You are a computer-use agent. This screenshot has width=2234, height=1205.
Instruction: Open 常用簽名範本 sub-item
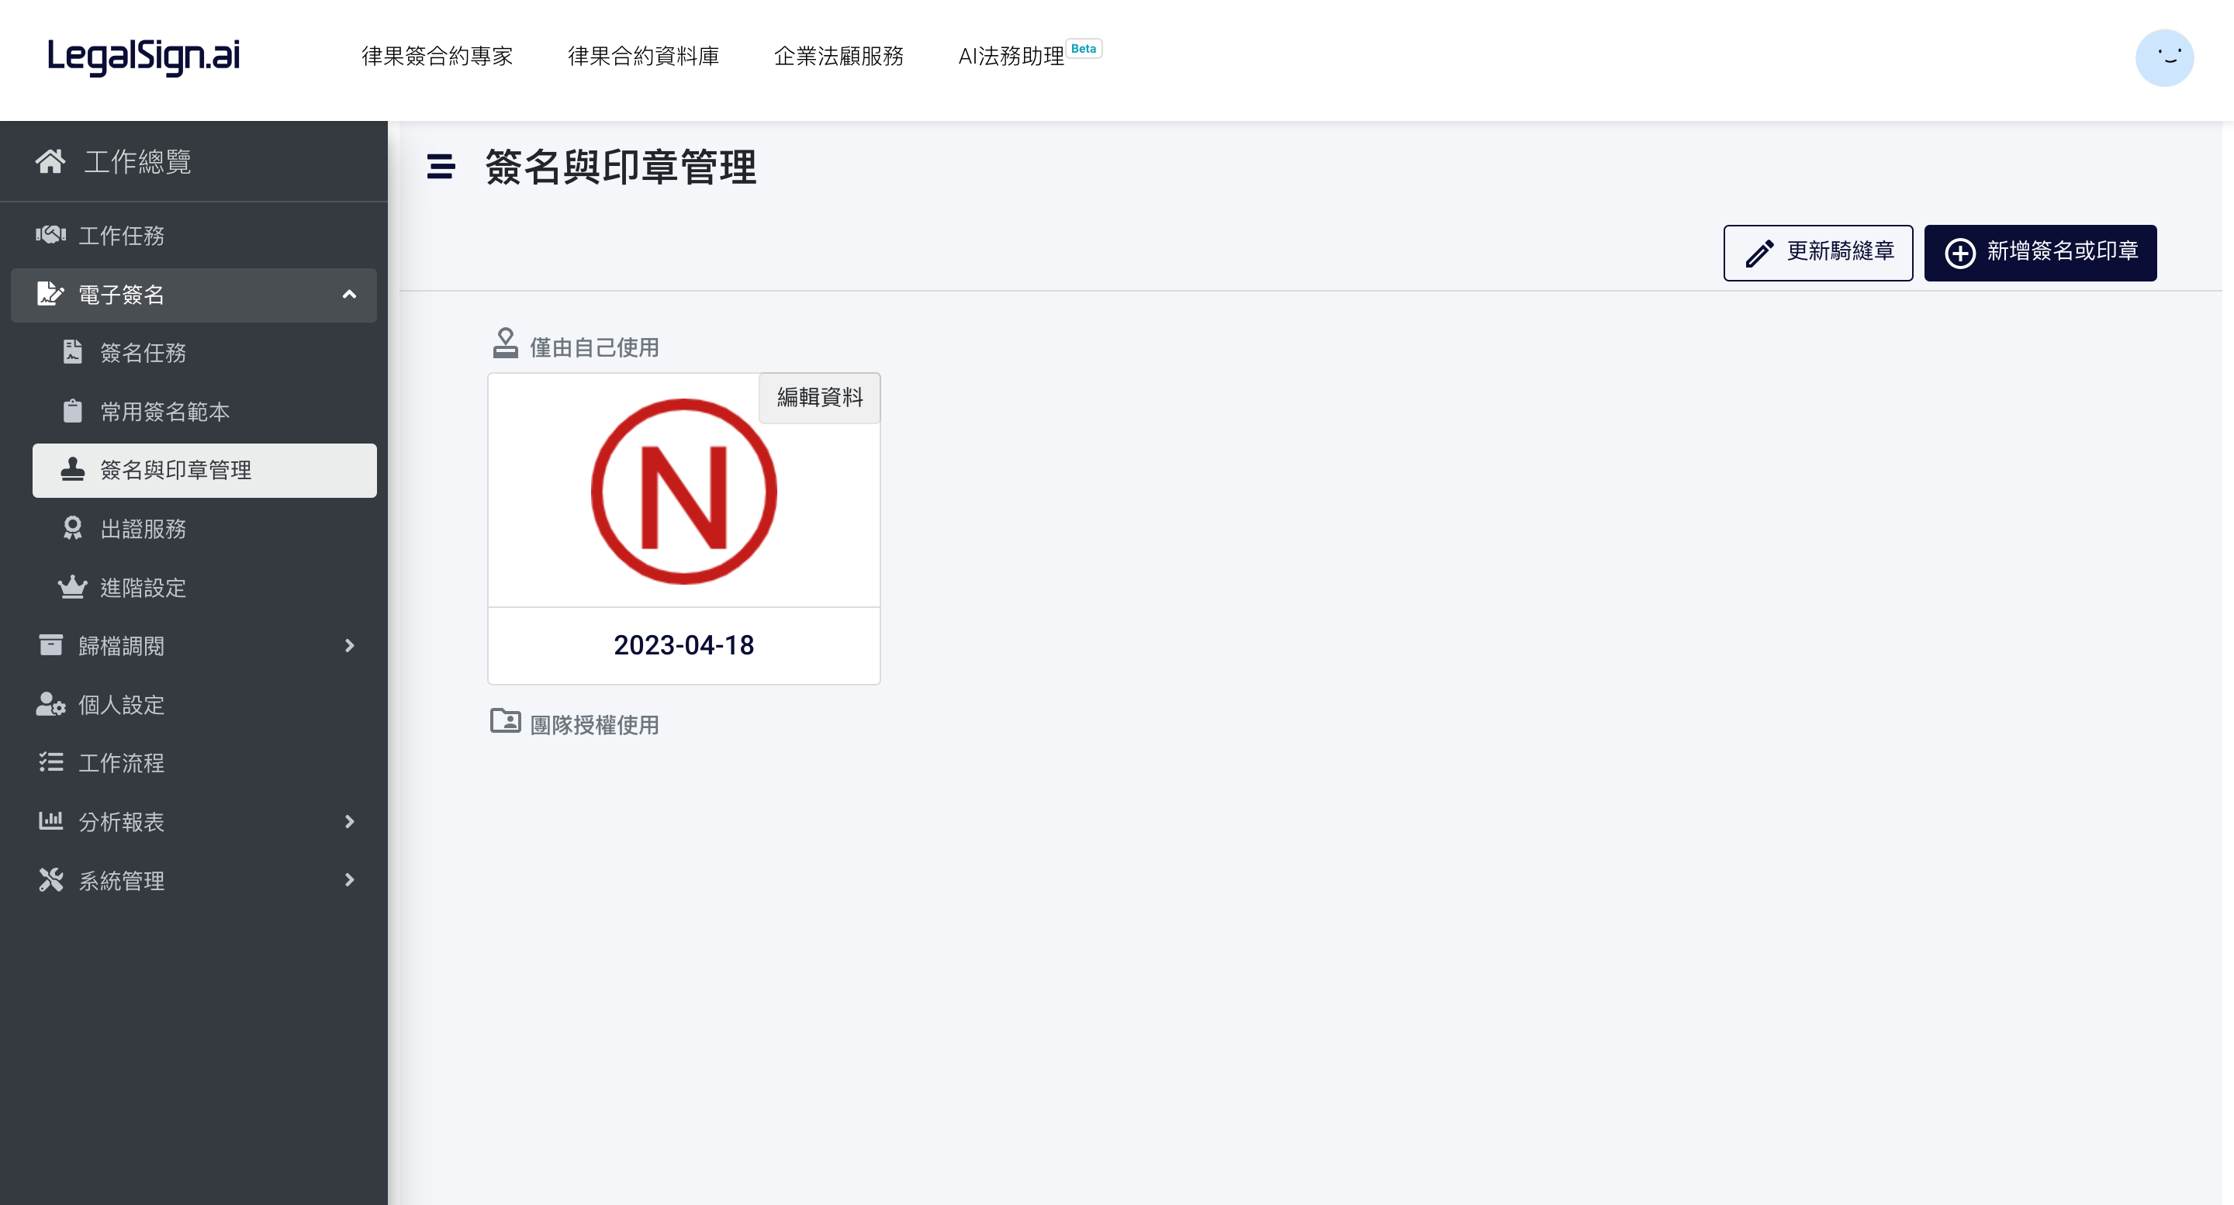(164, 412)
